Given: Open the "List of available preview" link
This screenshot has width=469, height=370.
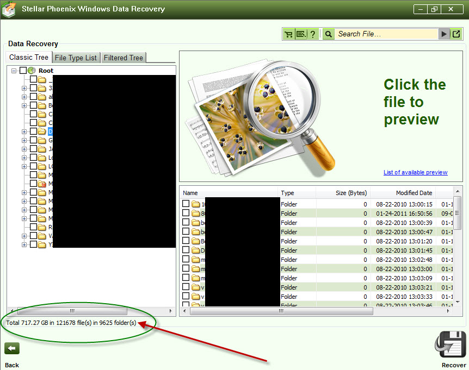Looking at the screenshot, I should (x=416, y=172).
